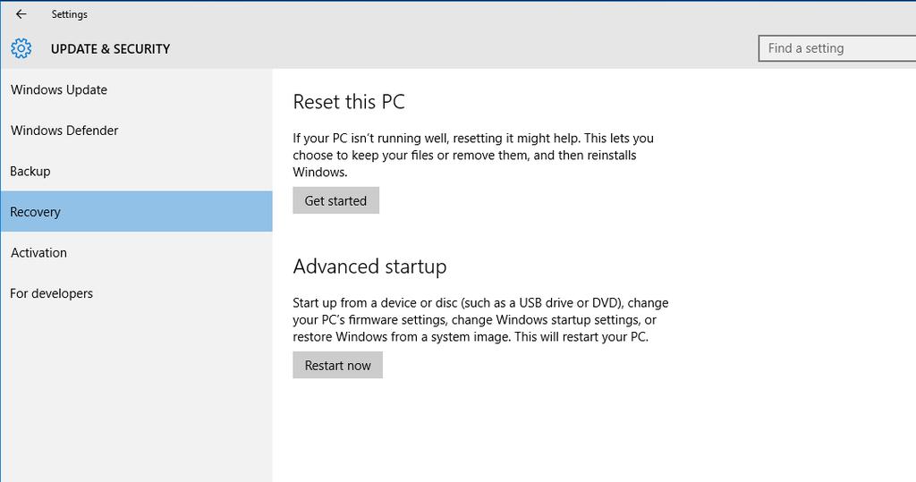Open Windows Defender section
Viewport: 916px width, 482px height.
[137, 131]
